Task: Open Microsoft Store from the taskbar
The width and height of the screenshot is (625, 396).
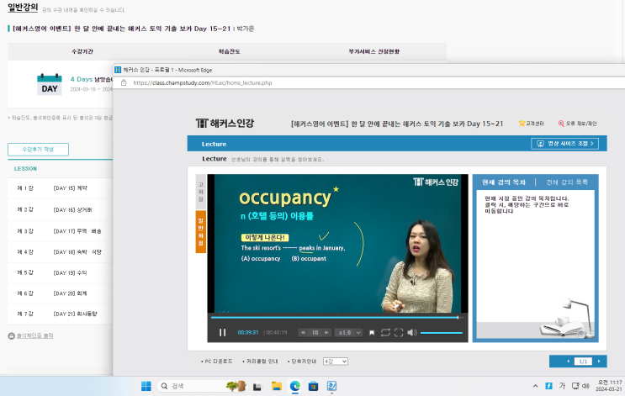Action: [x=313, y=386]
